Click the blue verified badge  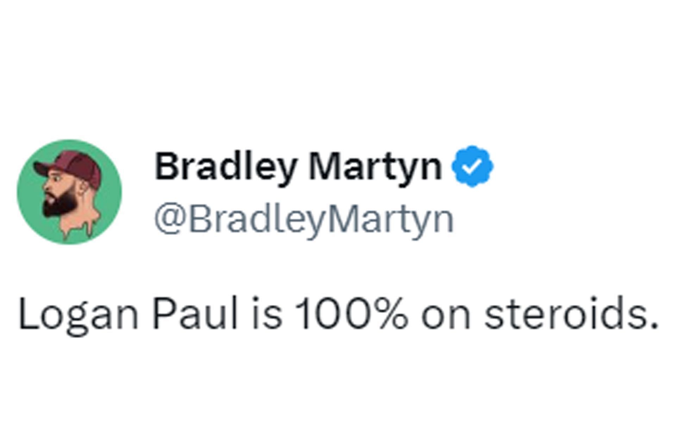coord(472,167)
